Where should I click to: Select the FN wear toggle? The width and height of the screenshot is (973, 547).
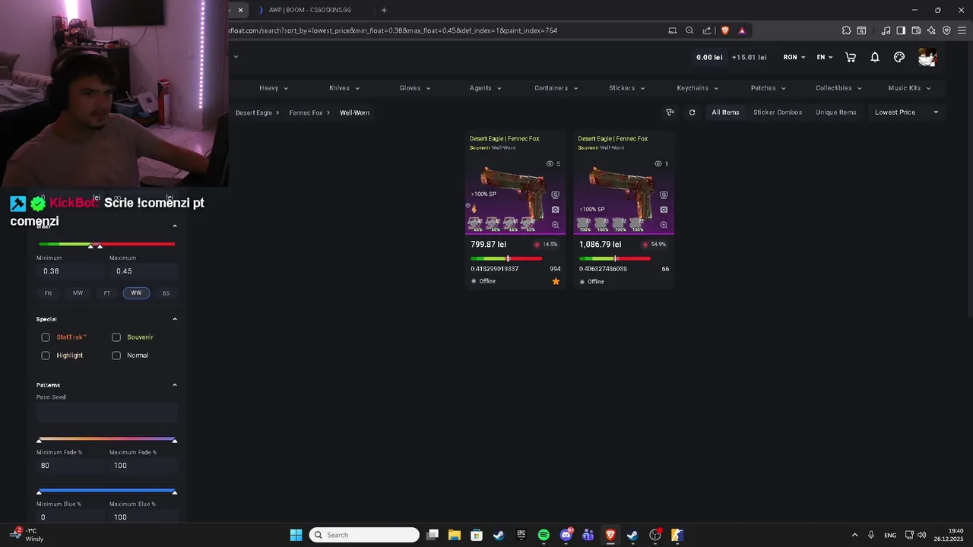click(48, 293)
